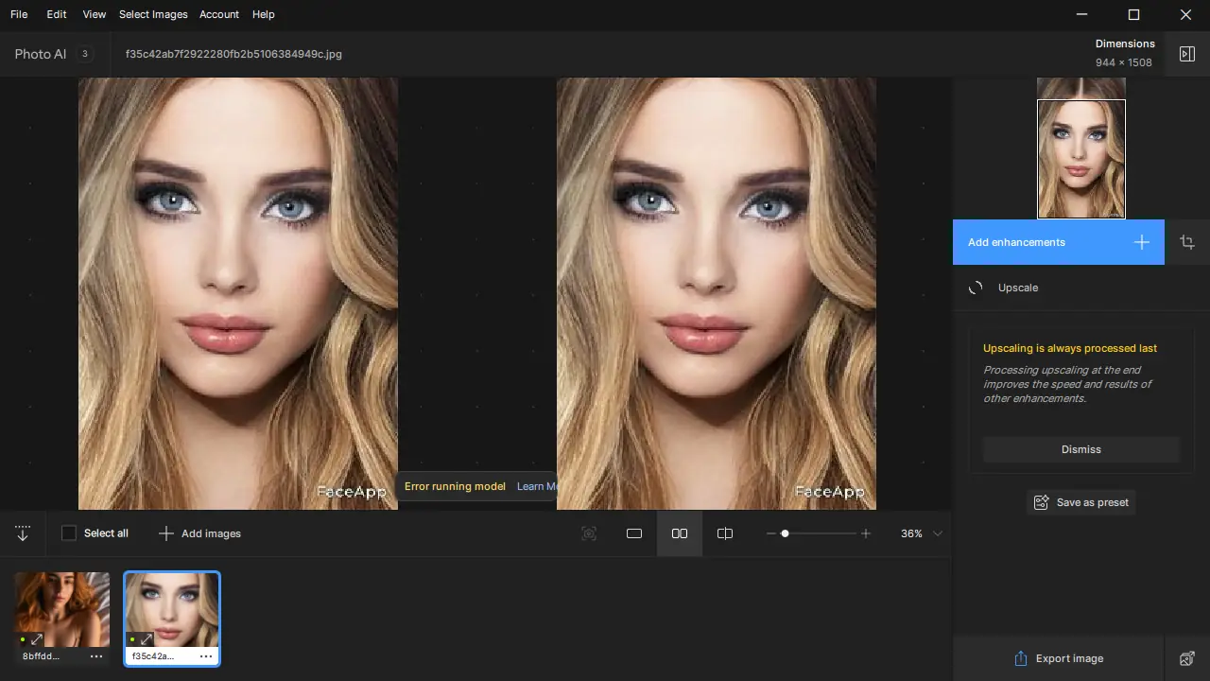Click the Dismiss button
Screen dimensions: 1210x681
click(x=1080, y=449)
